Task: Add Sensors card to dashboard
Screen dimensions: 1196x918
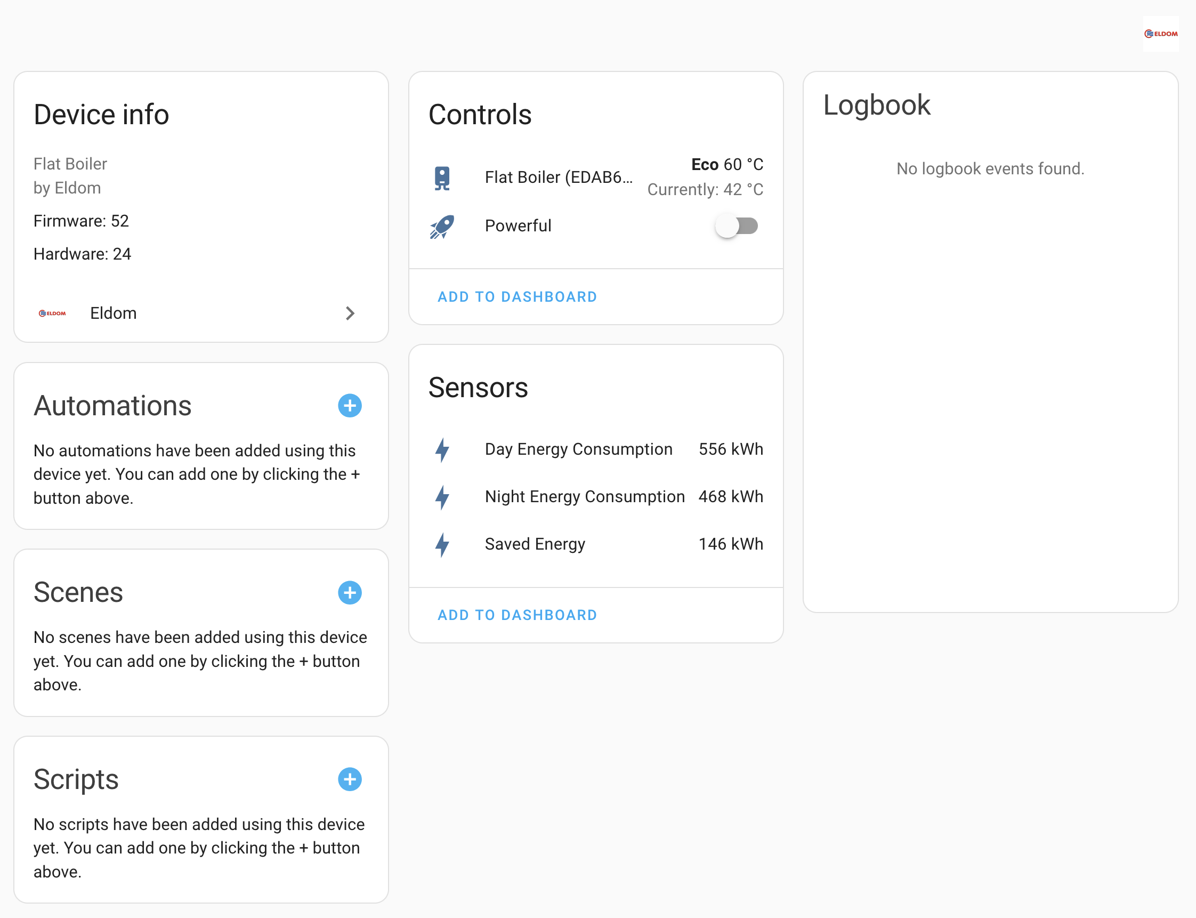Action: pos(517,615)
